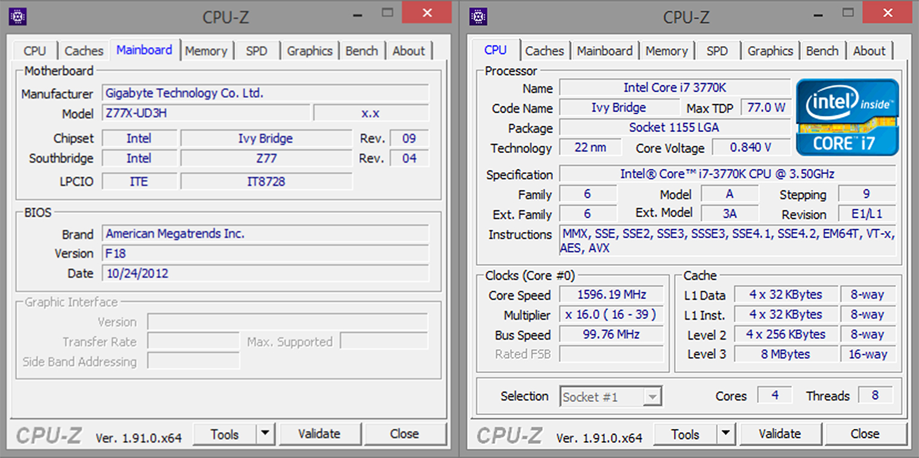The image size is (919, 458).
Task: Open SPD tab in right window
Action: (x=717, y=51)
